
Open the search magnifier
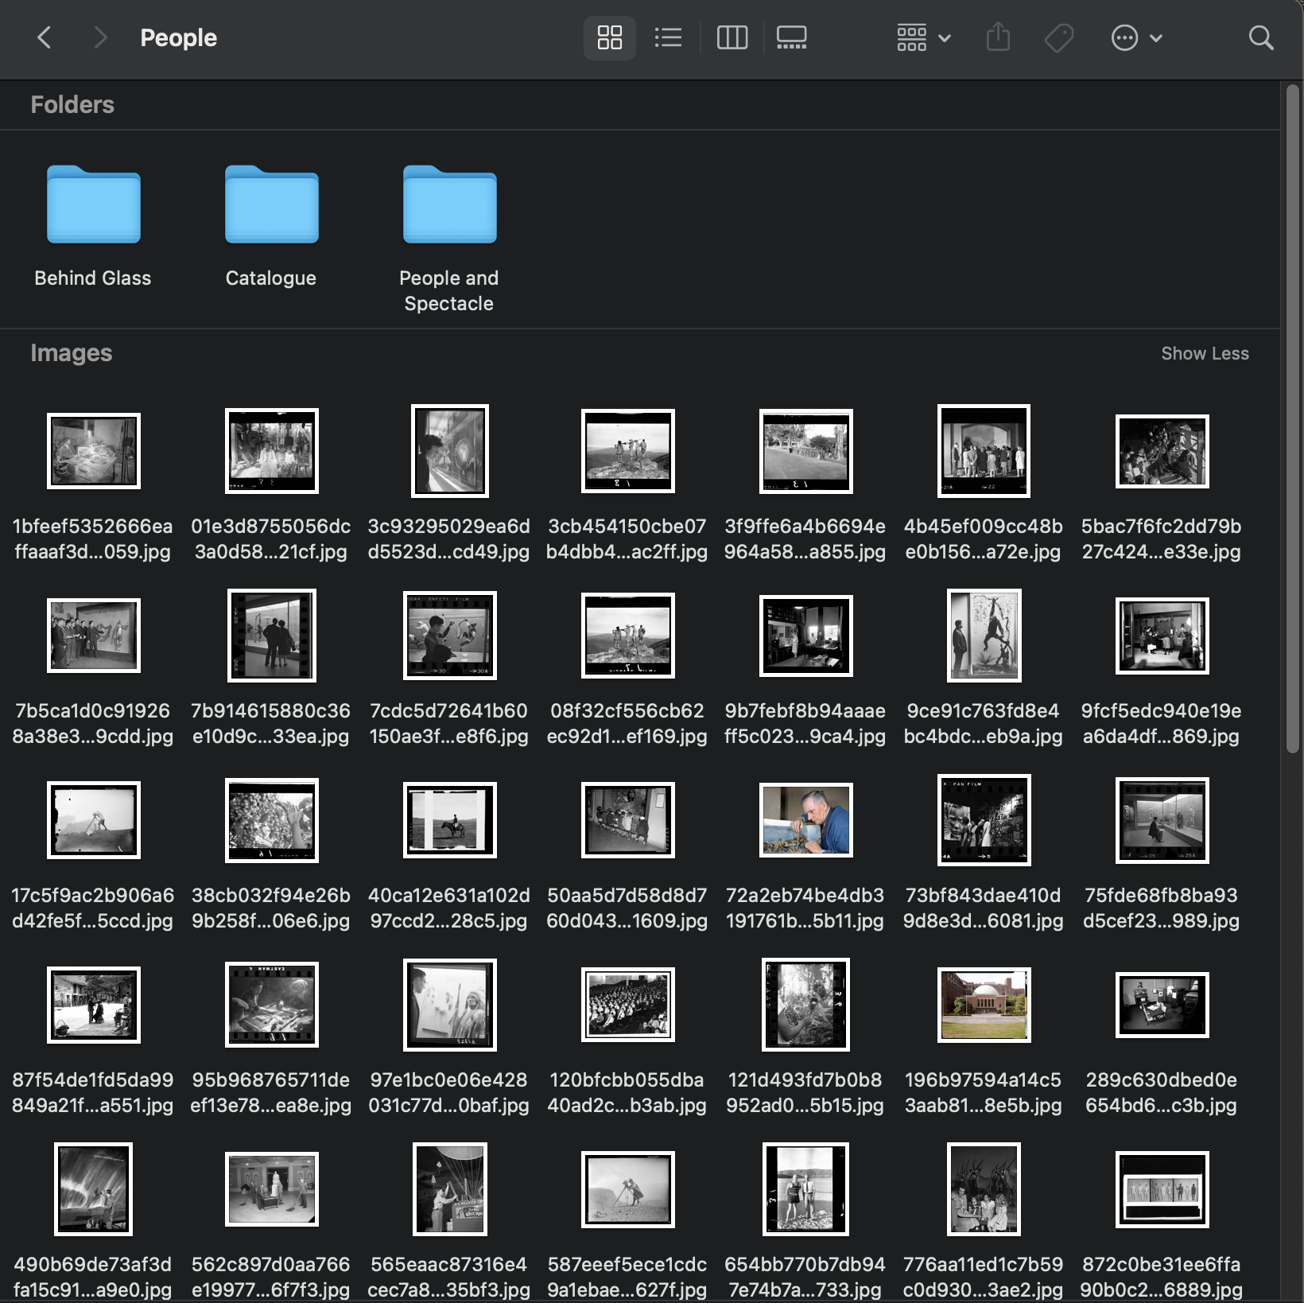(x=1260, y=37)
